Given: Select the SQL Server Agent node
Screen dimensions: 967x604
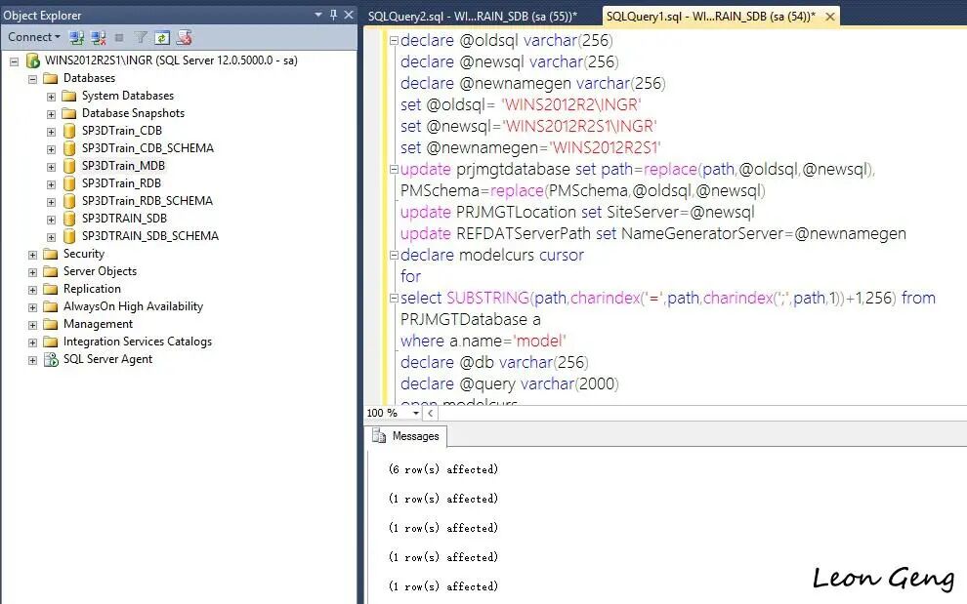Looking at the screenshot, I should click(x=107, y=359).
